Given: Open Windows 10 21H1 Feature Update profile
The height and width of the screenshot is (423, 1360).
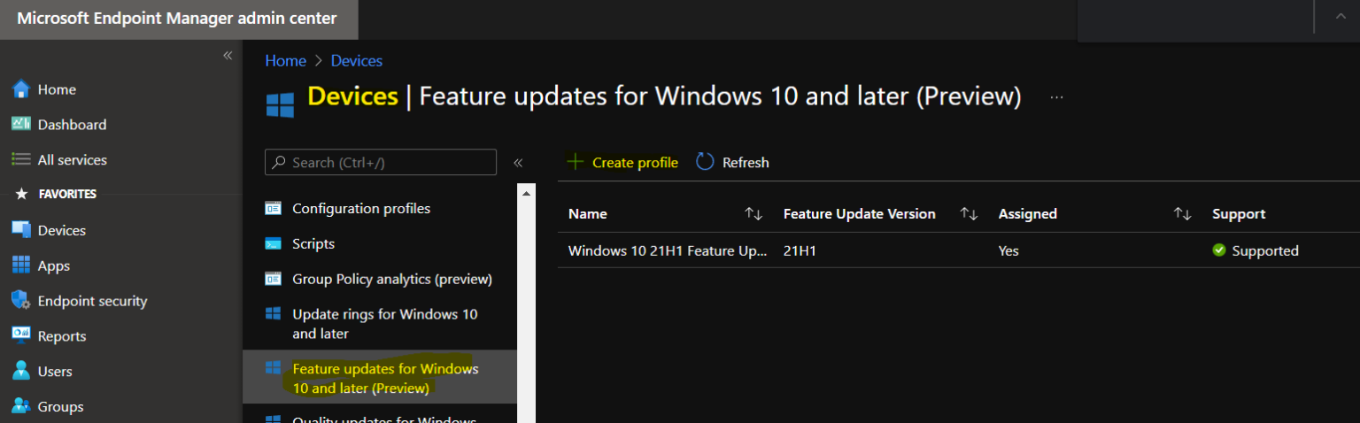Looking at the screenshot, I should tap(668, 250).
